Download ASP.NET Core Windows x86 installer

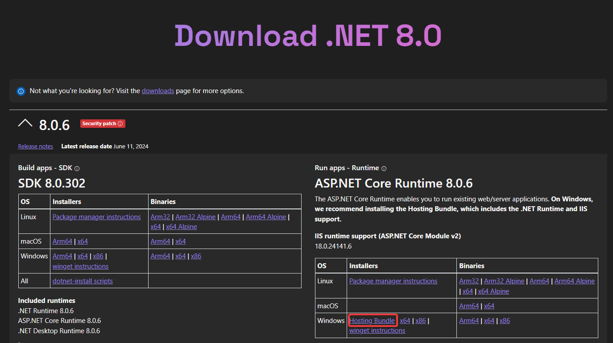[421, 321]
